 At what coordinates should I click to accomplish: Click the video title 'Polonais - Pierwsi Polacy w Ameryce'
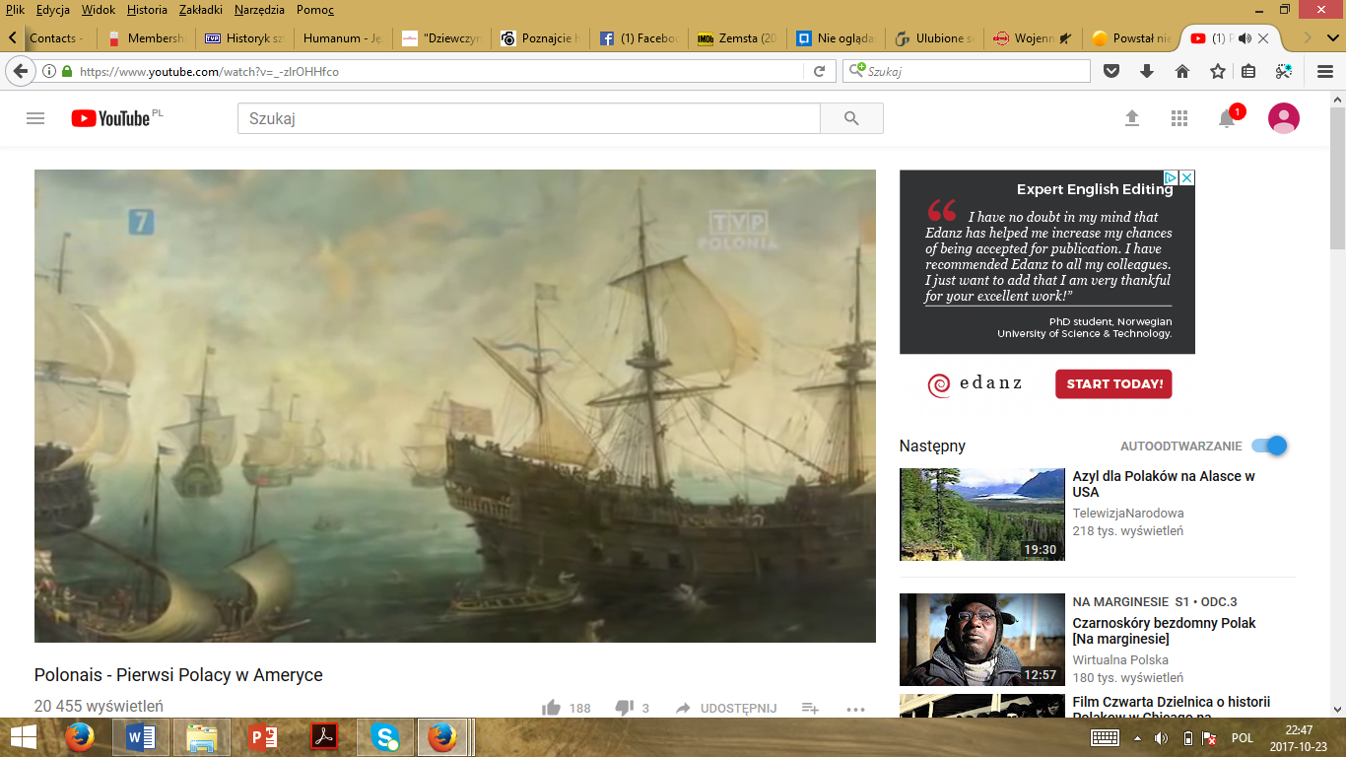(x=178, y=675)
